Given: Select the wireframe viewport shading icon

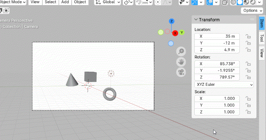Looking at the screenshot, I should [233, 2].
